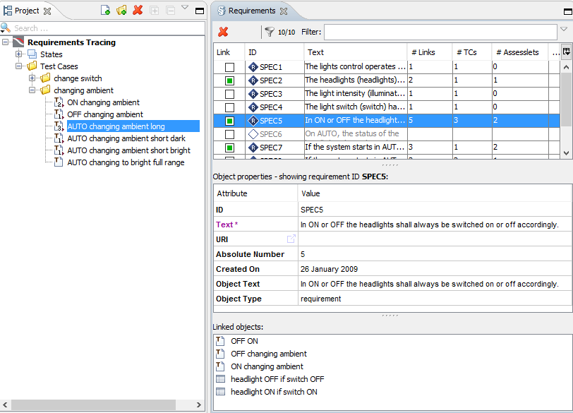Sort by the ID column header
Image resolution: width=573 pixels, height=413 pixels.
(x=274, y=52)
